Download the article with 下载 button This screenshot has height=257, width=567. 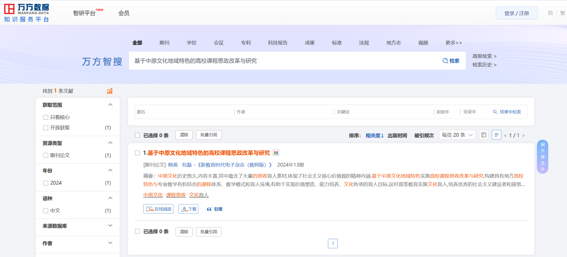point(188,209)
